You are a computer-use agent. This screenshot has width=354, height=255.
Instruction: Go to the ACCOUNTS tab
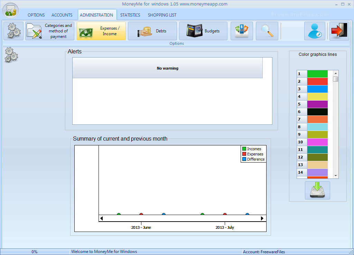click(x=62, y=15)
